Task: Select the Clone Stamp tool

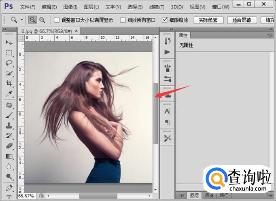Action: coord(9,125)
